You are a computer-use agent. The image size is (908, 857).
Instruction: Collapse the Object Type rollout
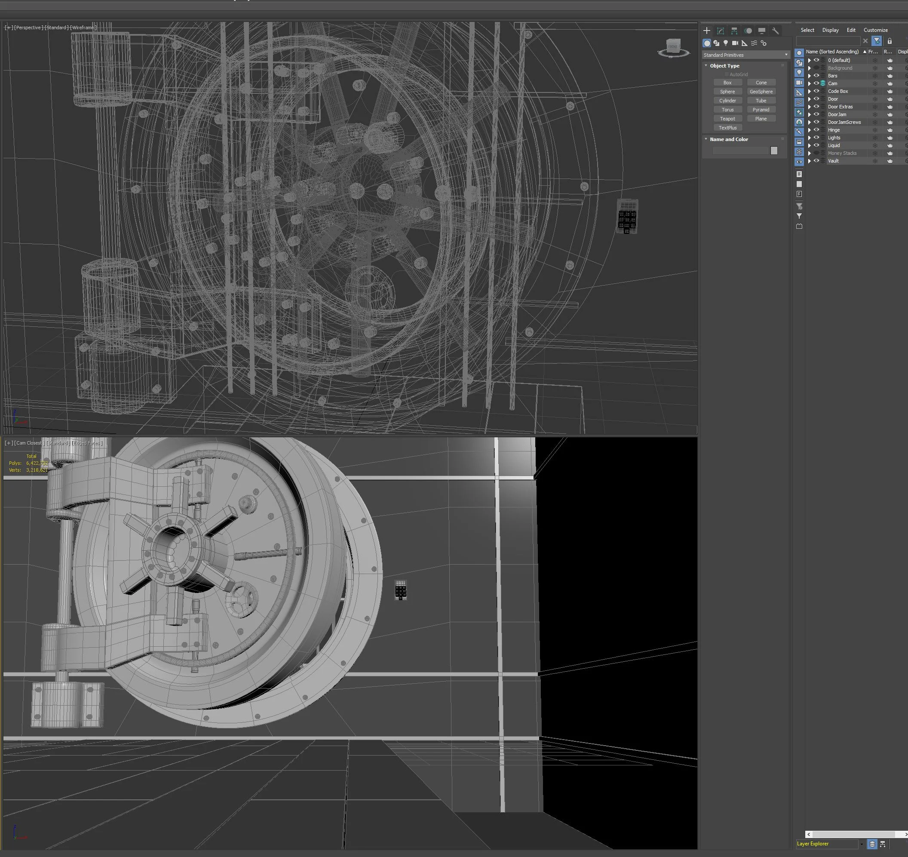click(706, 65)
